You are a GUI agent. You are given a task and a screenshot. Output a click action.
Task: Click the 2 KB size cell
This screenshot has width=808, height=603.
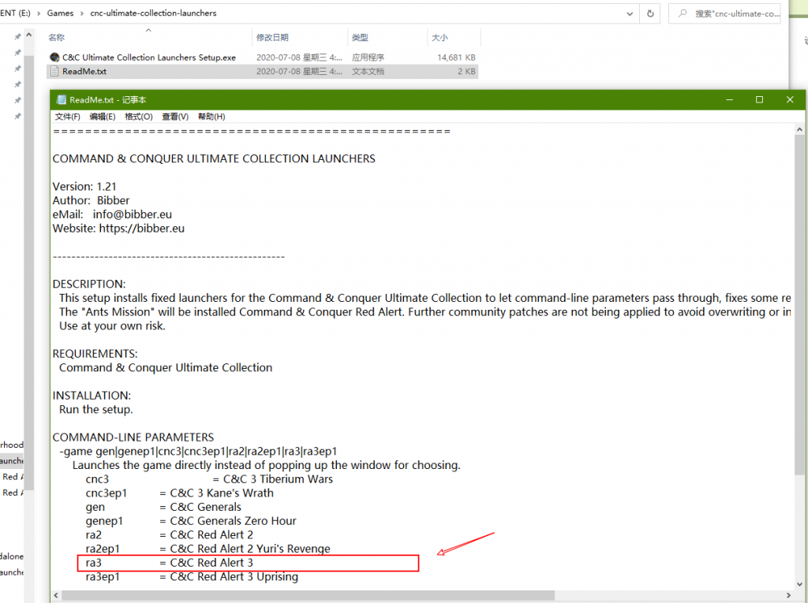pos(466,71)
